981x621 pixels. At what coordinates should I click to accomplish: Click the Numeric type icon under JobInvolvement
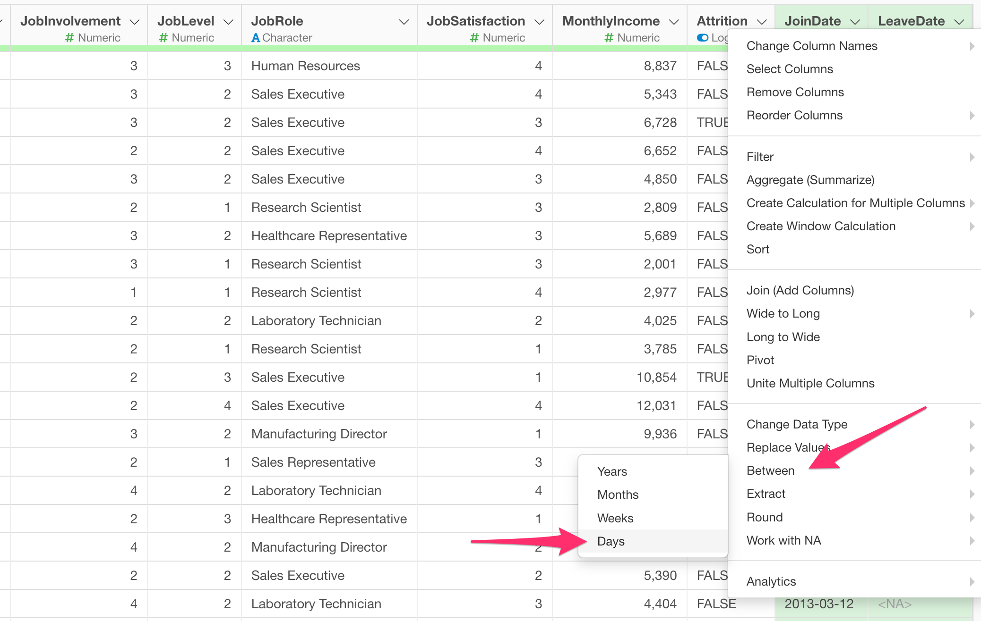click(x=69, y=38)
